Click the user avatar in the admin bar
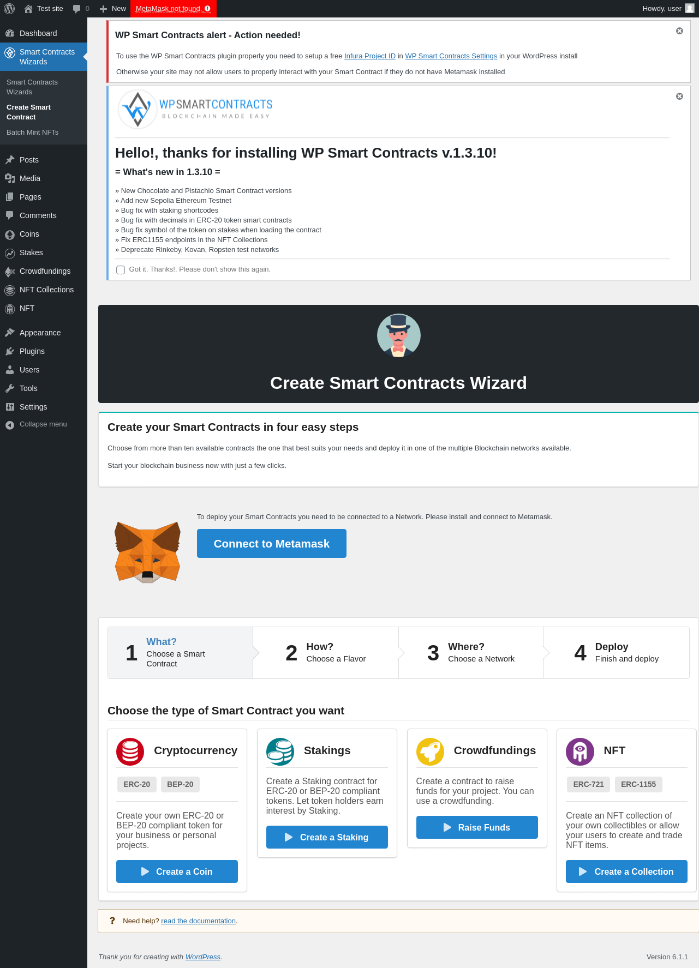This screenshot has height=968, width=699. [x=690, y=9]
